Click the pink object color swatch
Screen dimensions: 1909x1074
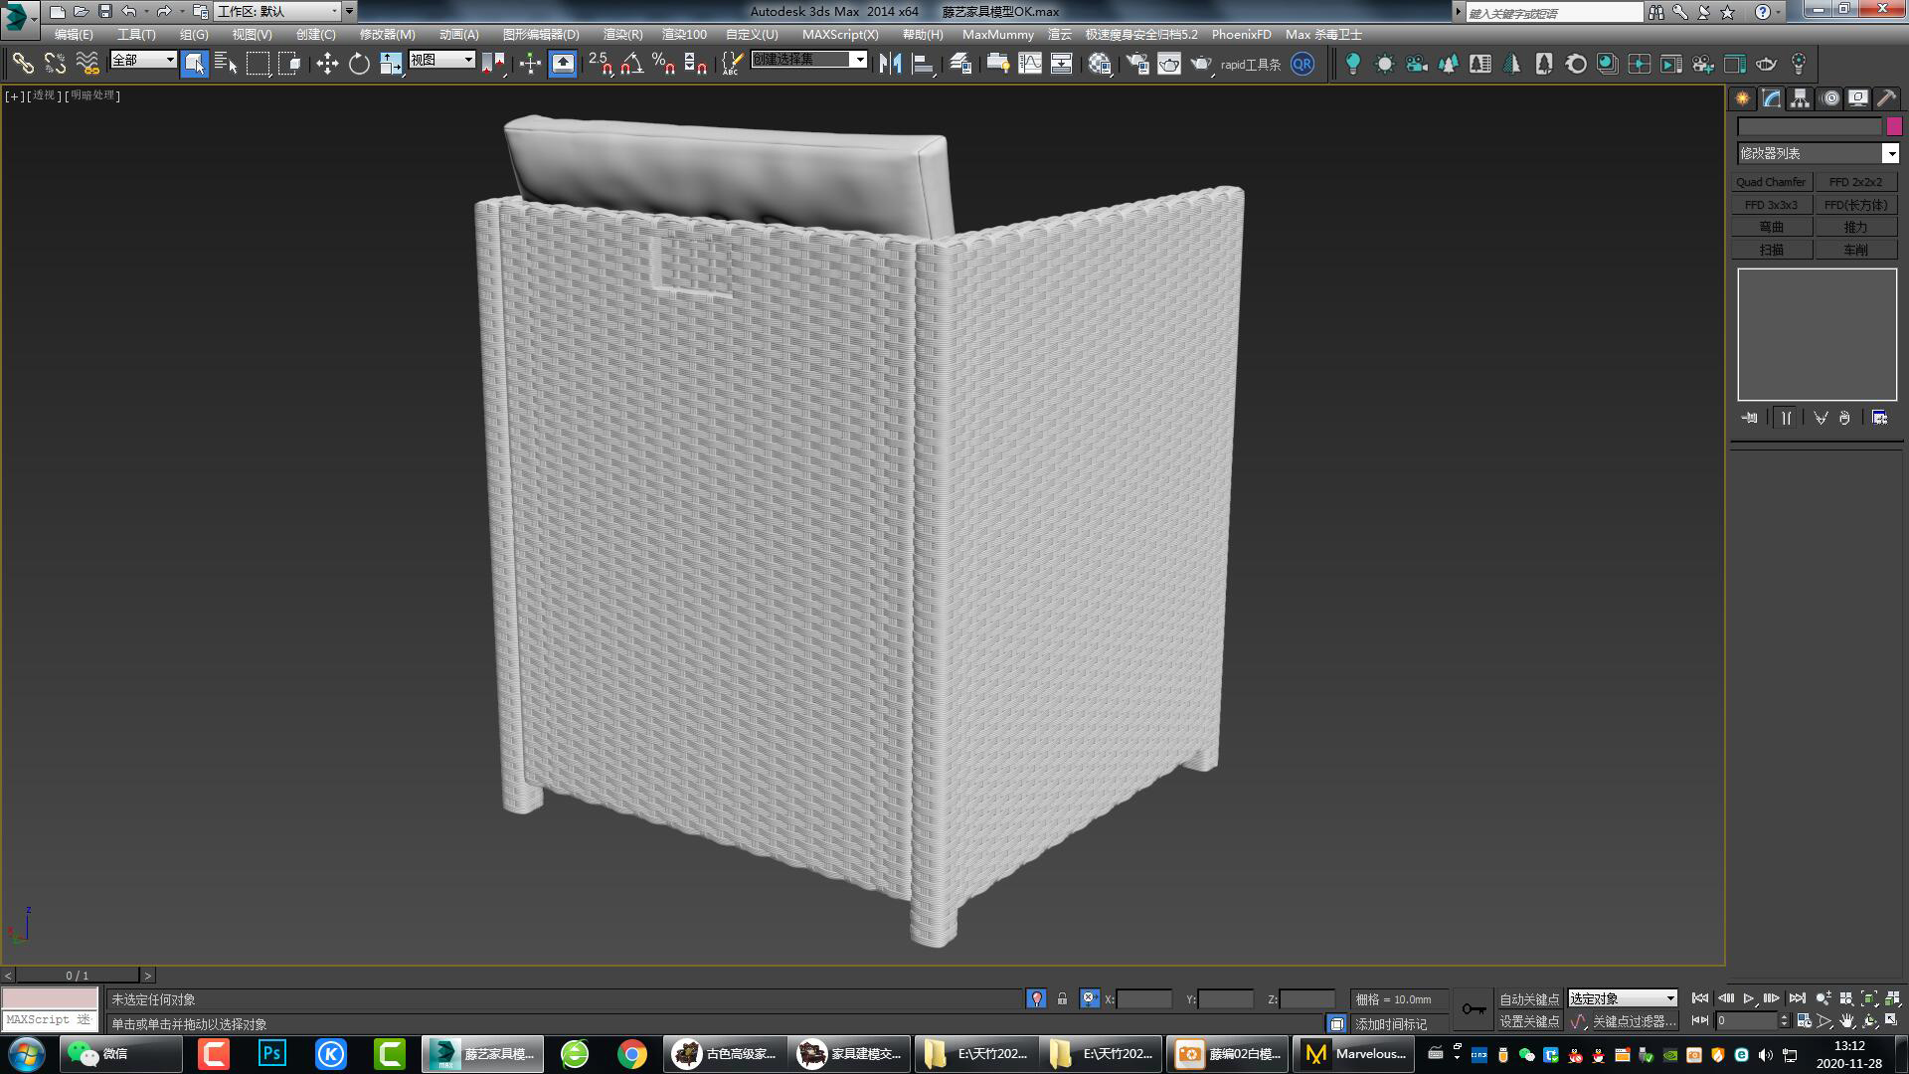(x=1894, y=126)
